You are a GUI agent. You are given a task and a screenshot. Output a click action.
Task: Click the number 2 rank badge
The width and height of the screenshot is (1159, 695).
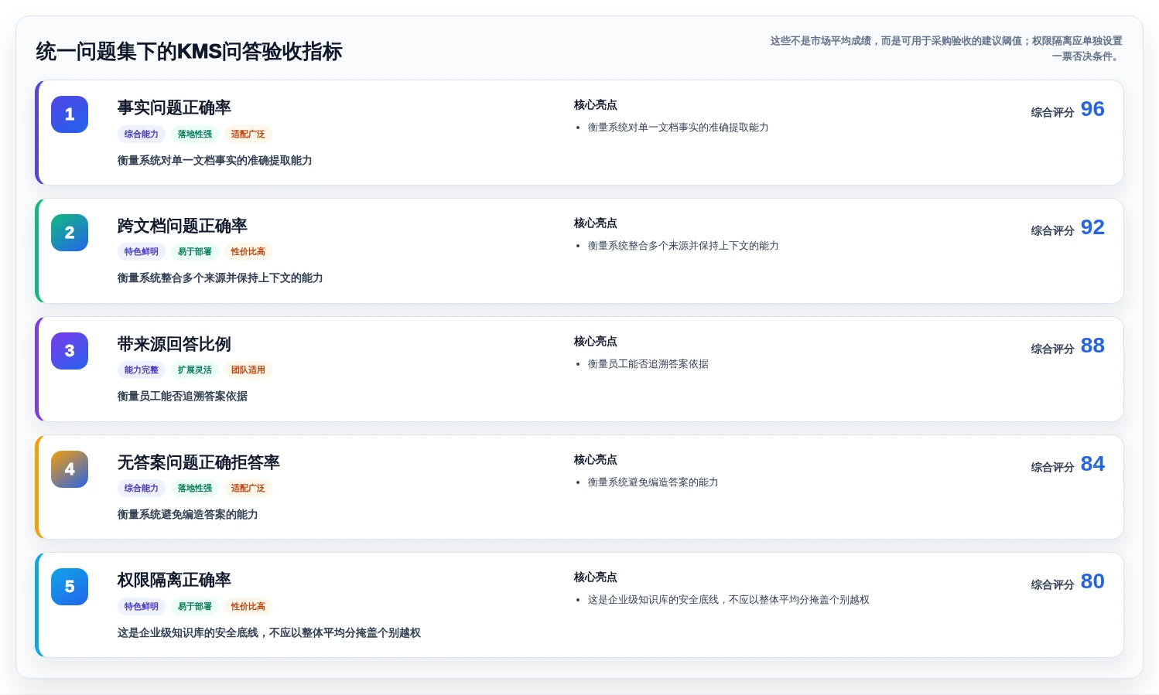coord(70,233)
